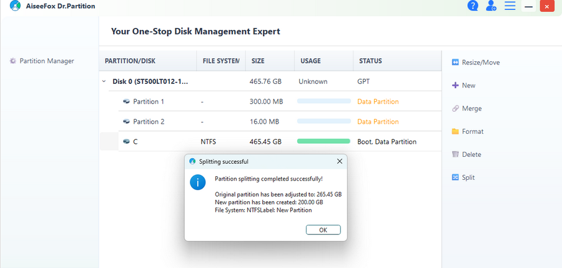The width and height of the screenshot is (562, 268).
Task: Click the Format folder icon
Action: pos(455,131)
